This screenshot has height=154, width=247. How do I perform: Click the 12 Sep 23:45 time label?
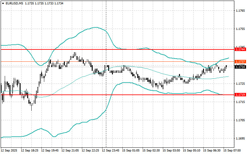coord(110,151)
